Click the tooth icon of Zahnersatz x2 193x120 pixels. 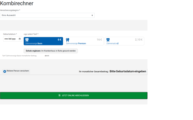coord(108,40)
